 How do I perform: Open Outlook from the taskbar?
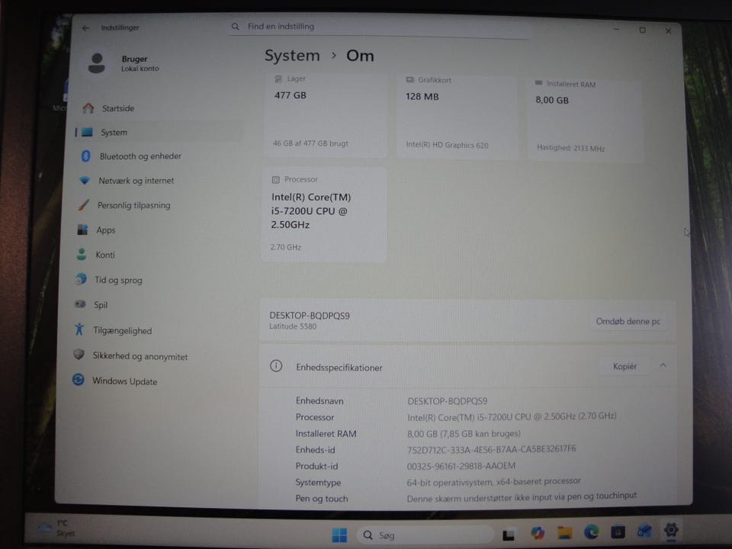pyautogui.click(x=645, y=531)
